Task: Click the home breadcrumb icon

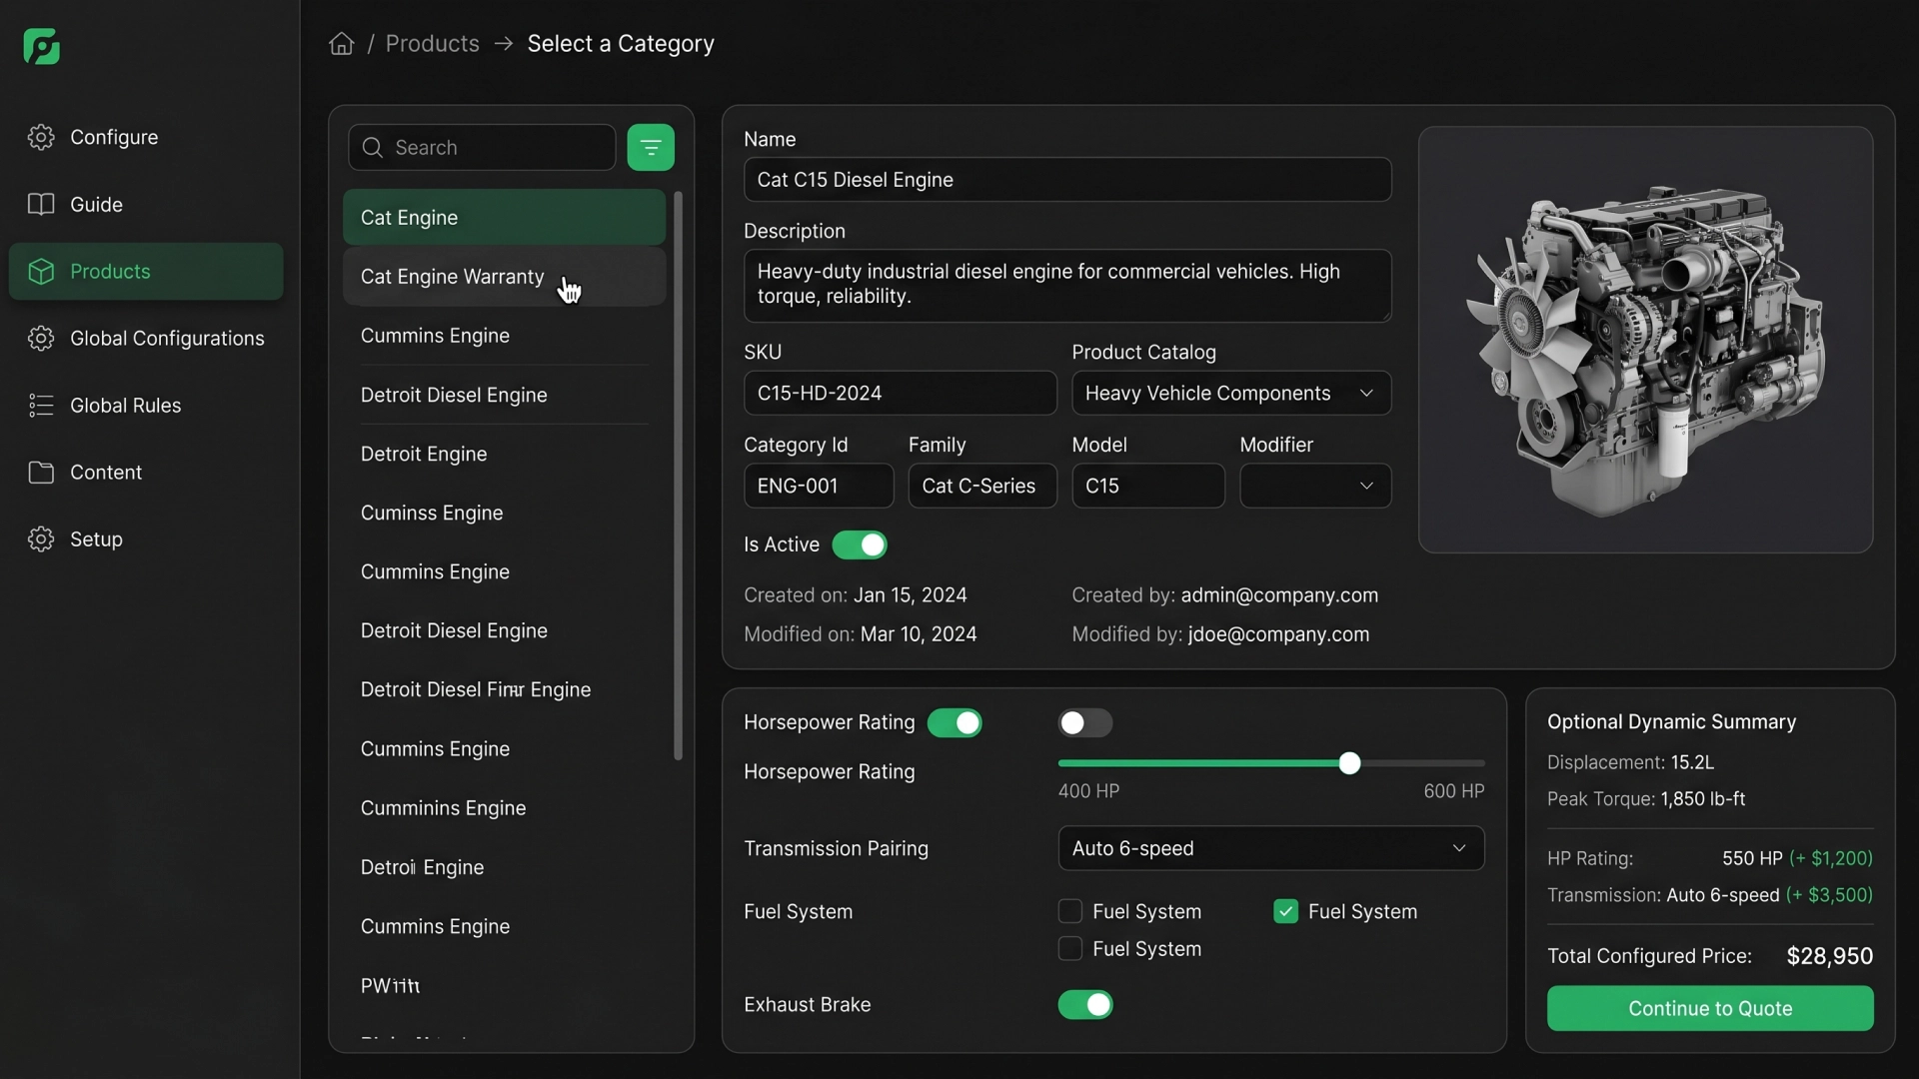Action: [x=342, y=44]
